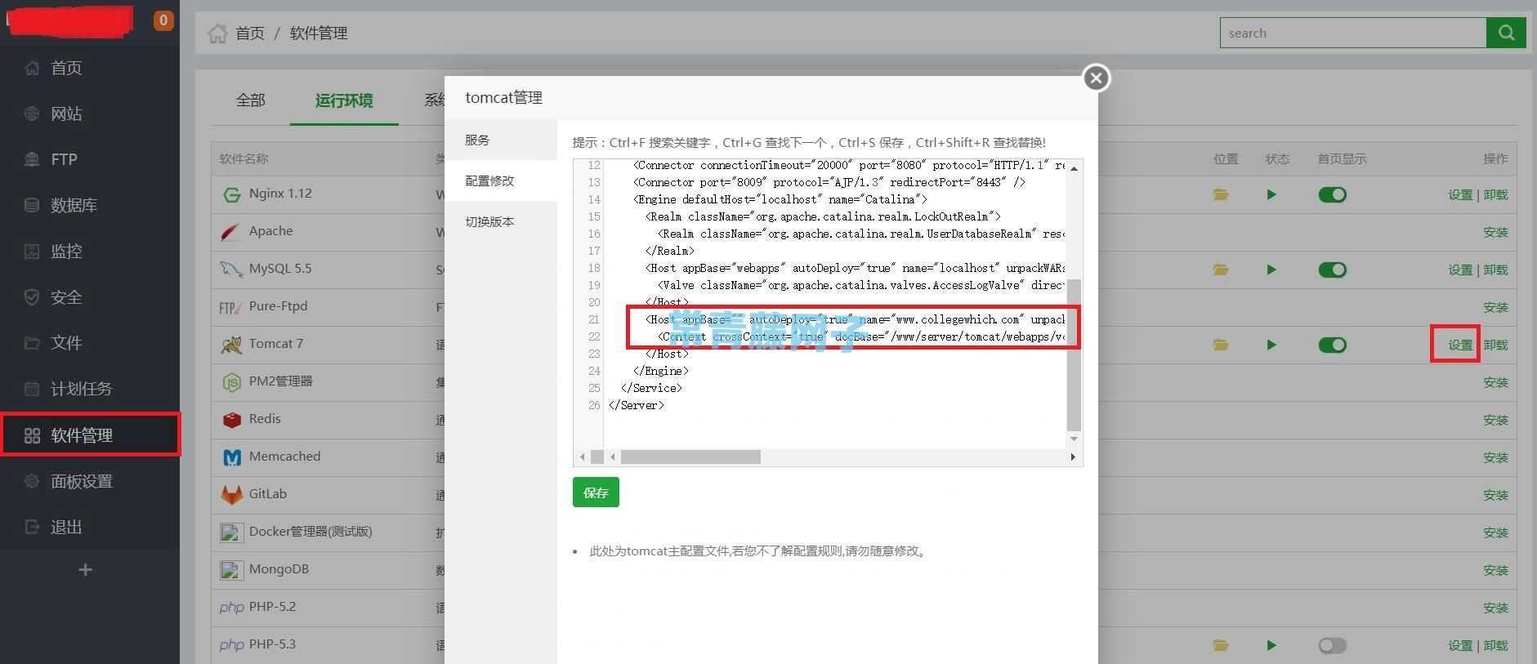Click the Nginx logo icon

[x=231, y=194]
